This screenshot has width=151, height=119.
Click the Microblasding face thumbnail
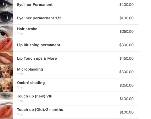click(x=6, y=72)
